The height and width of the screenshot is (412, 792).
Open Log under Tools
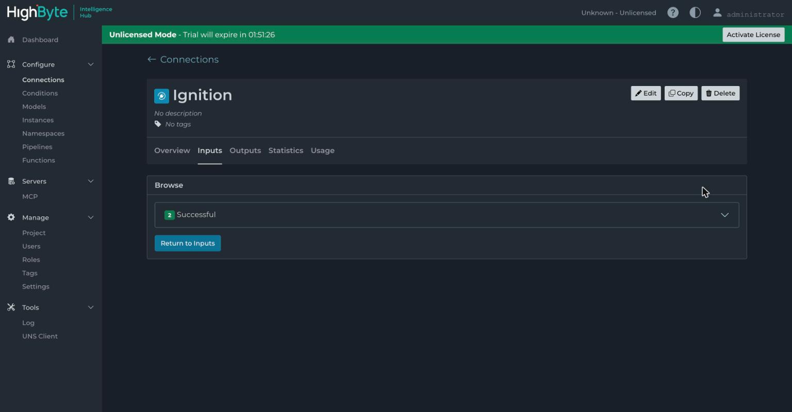click(x=28, y=323)
